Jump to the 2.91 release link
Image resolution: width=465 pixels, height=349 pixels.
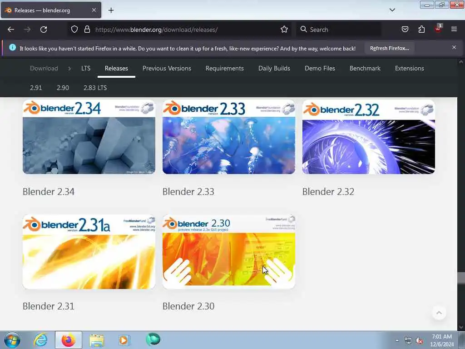[36, 88]
